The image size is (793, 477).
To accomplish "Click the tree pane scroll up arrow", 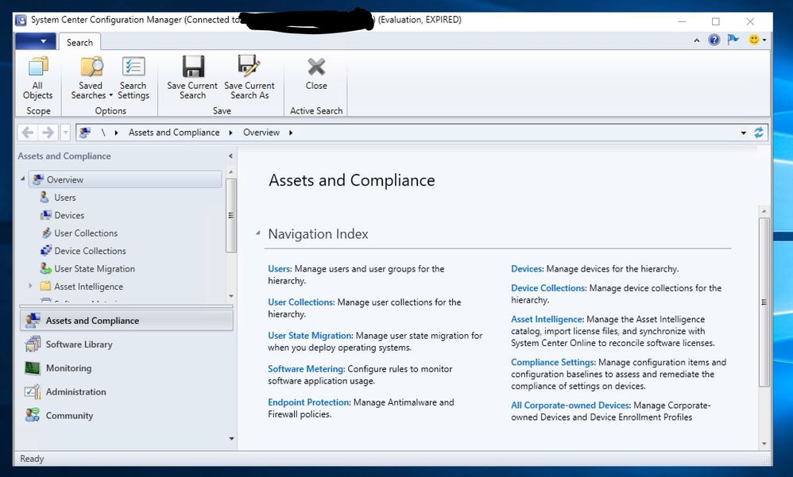I will [230, 172].
